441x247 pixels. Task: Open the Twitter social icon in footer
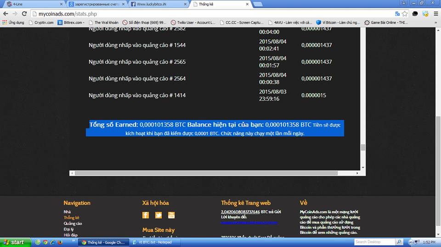[158, 215]
